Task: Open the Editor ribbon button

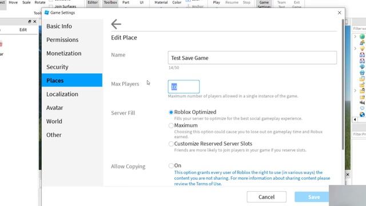Action: (x=93, y=3)
